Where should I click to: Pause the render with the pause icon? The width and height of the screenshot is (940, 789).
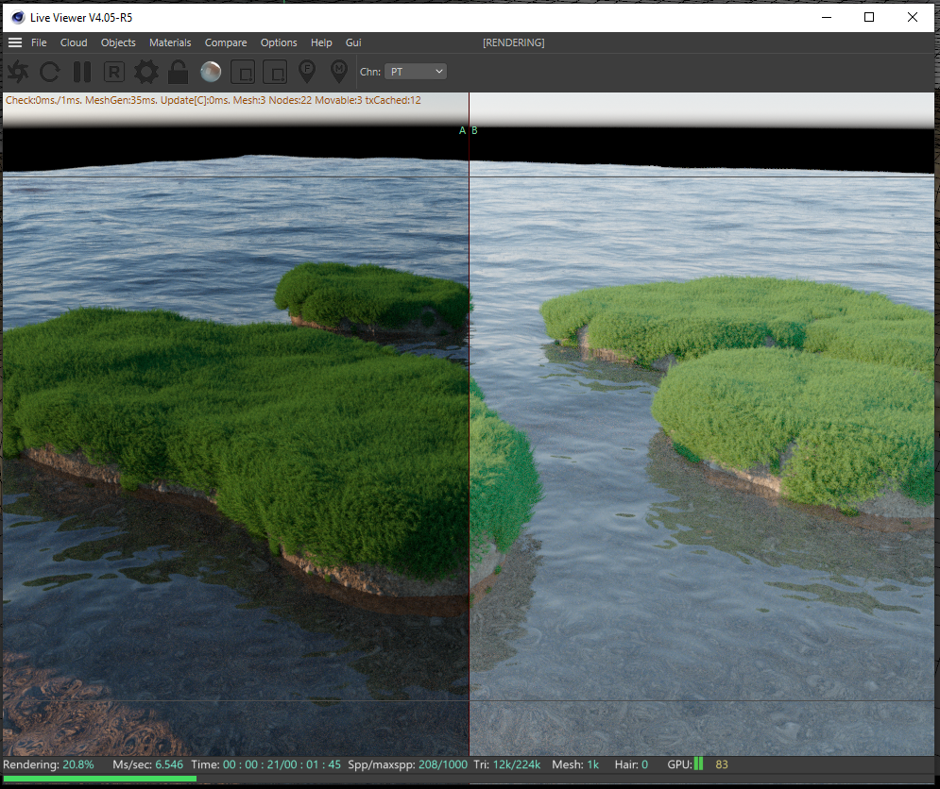pyautogui.click(x=82, y=72)
